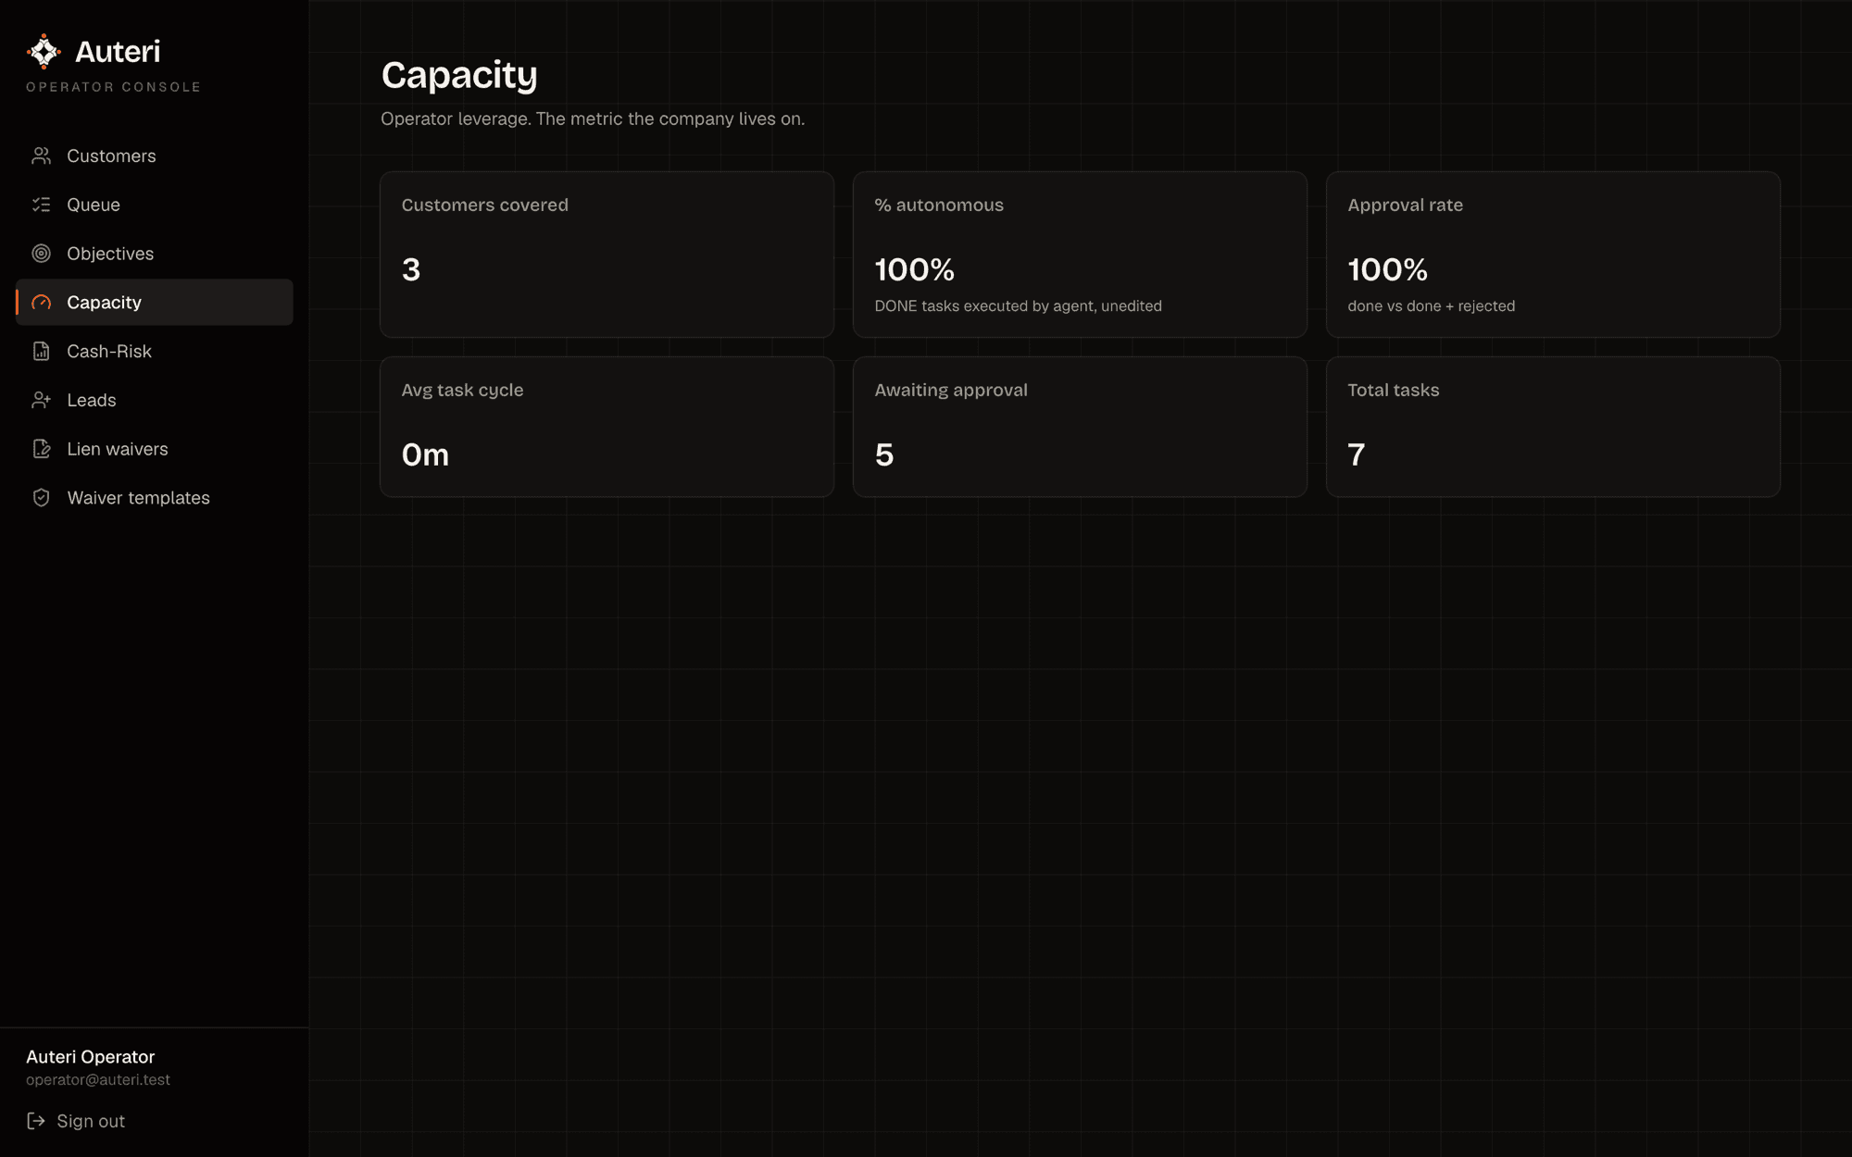
Task: Click the OPERATOR CONSOLE label
Action: 114,87
